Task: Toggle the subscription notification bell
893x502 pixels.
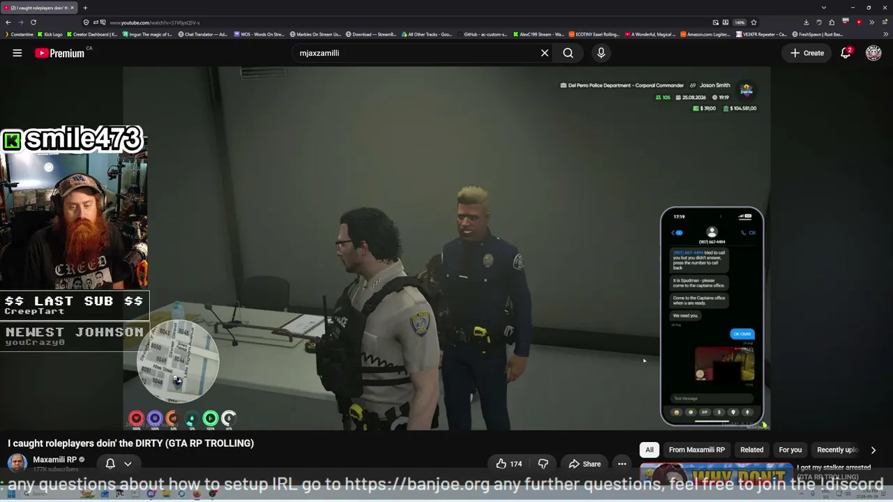Action: click(x=110, y=464)
